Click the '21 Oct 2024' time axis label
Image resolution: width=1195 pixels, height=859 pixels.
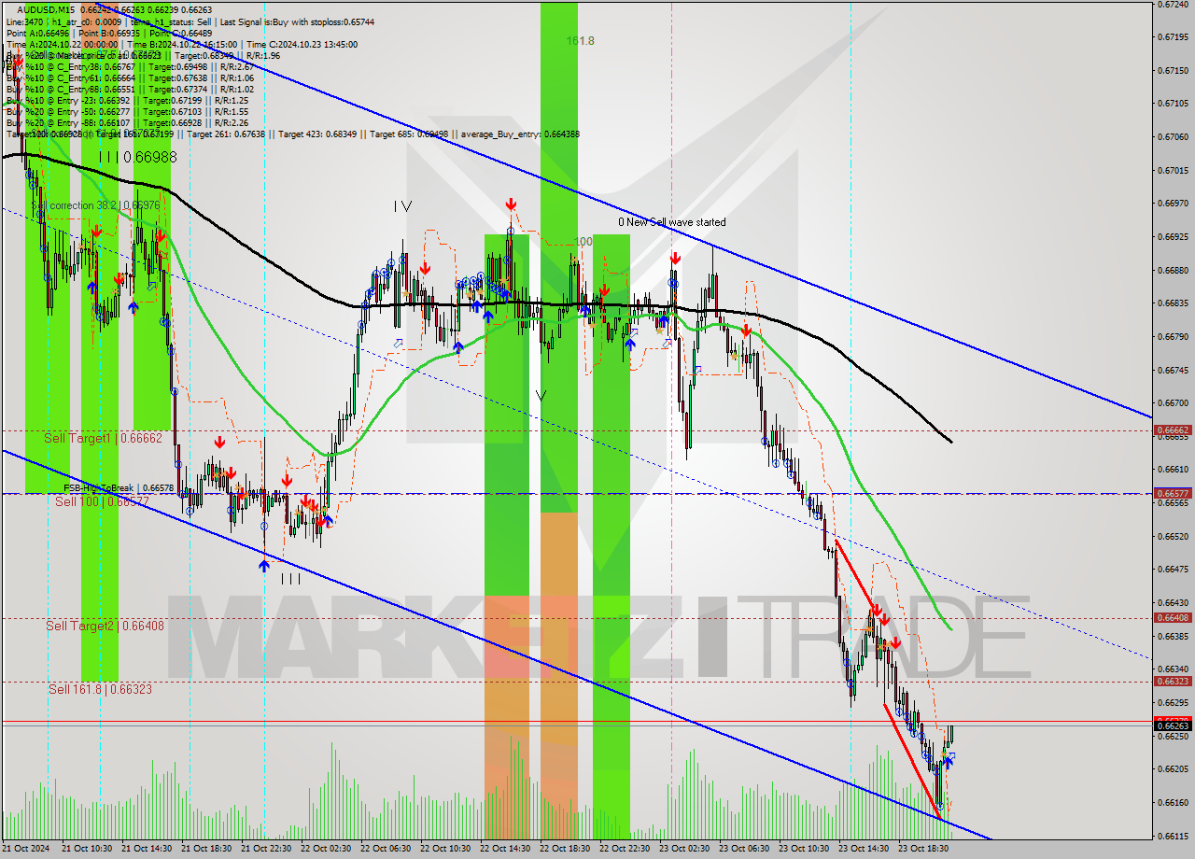25,849
